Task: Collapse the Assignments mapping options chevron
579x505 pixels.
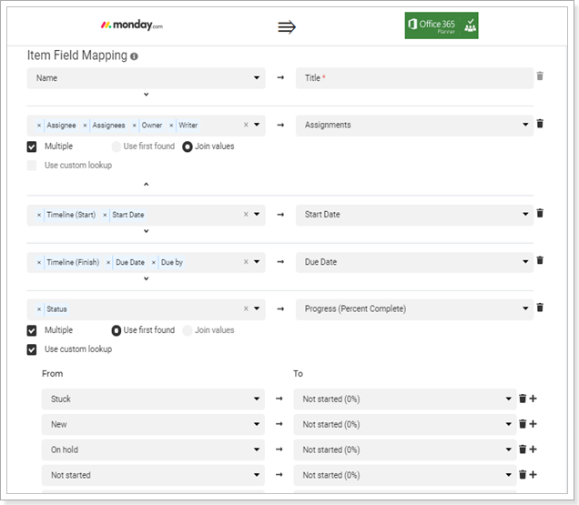Action: pos(147,184)
